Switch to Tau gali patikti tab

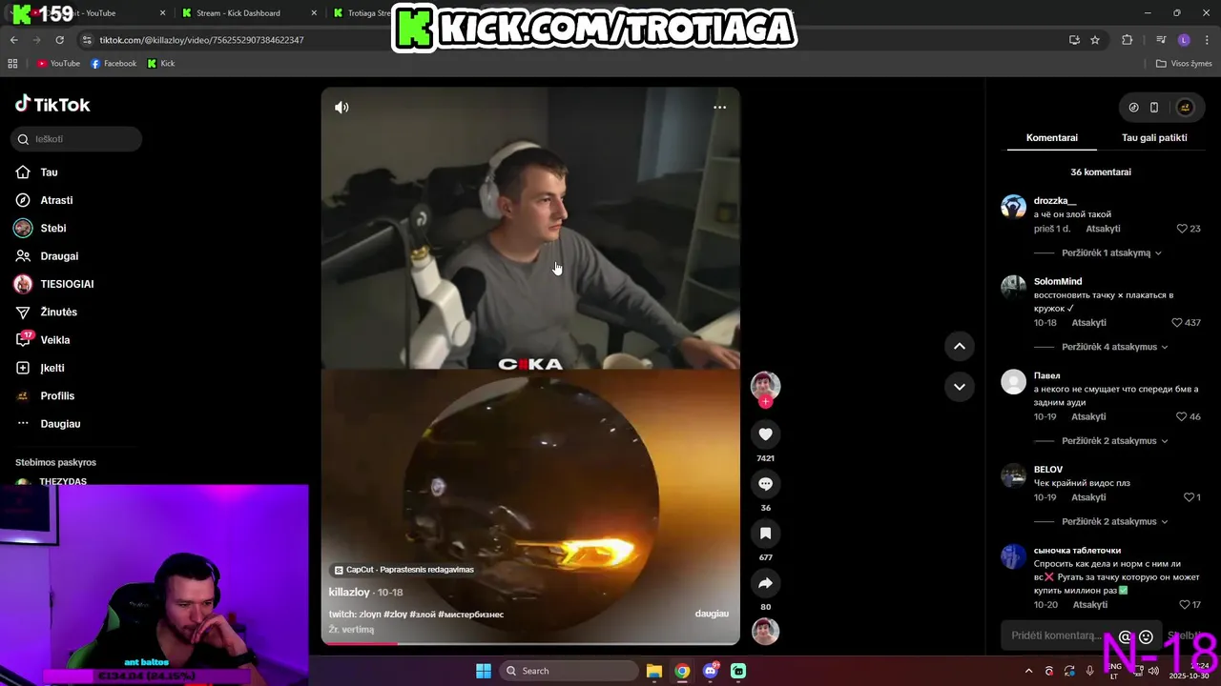tap(1154, 138)
